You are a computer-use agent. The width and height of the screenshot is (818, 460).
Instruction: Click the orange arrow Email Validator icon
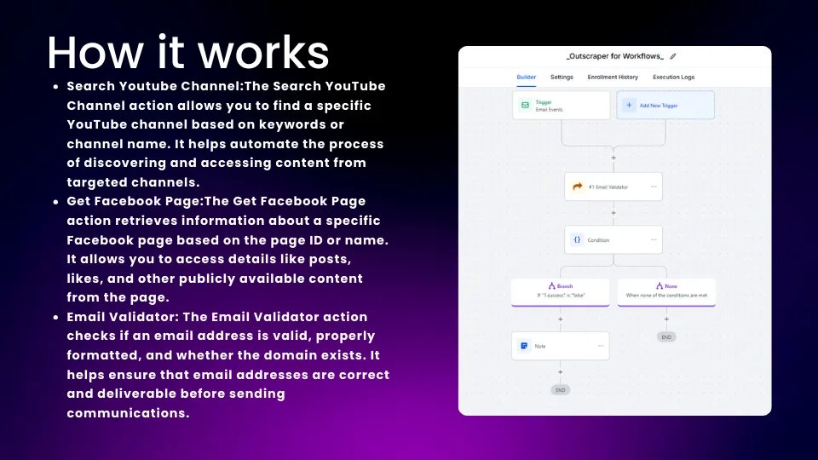coord(578,187)
